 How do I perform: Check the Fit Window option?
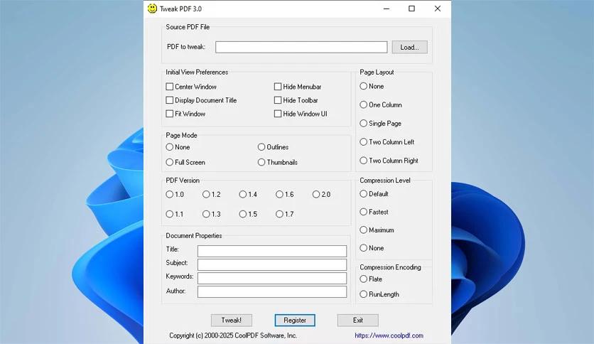[x=170, y=114]
